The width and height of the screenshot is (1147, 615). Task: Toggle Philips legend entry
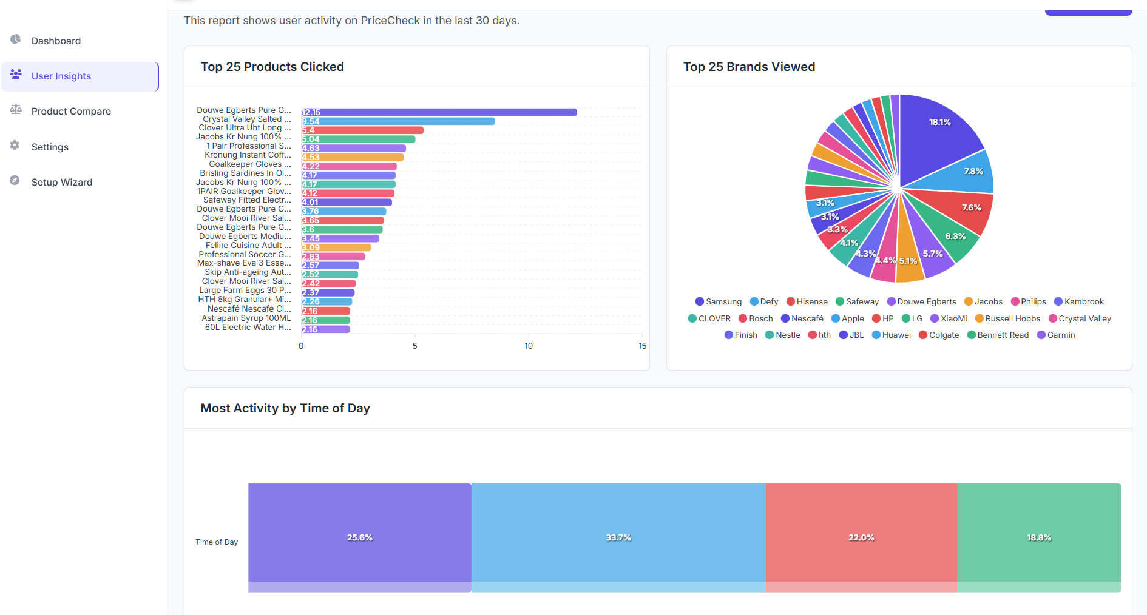[x=1029, y=301]
